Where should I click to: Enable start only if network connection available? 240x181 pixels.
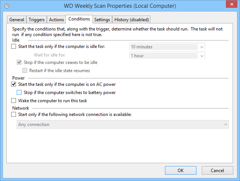pos(14,114)
